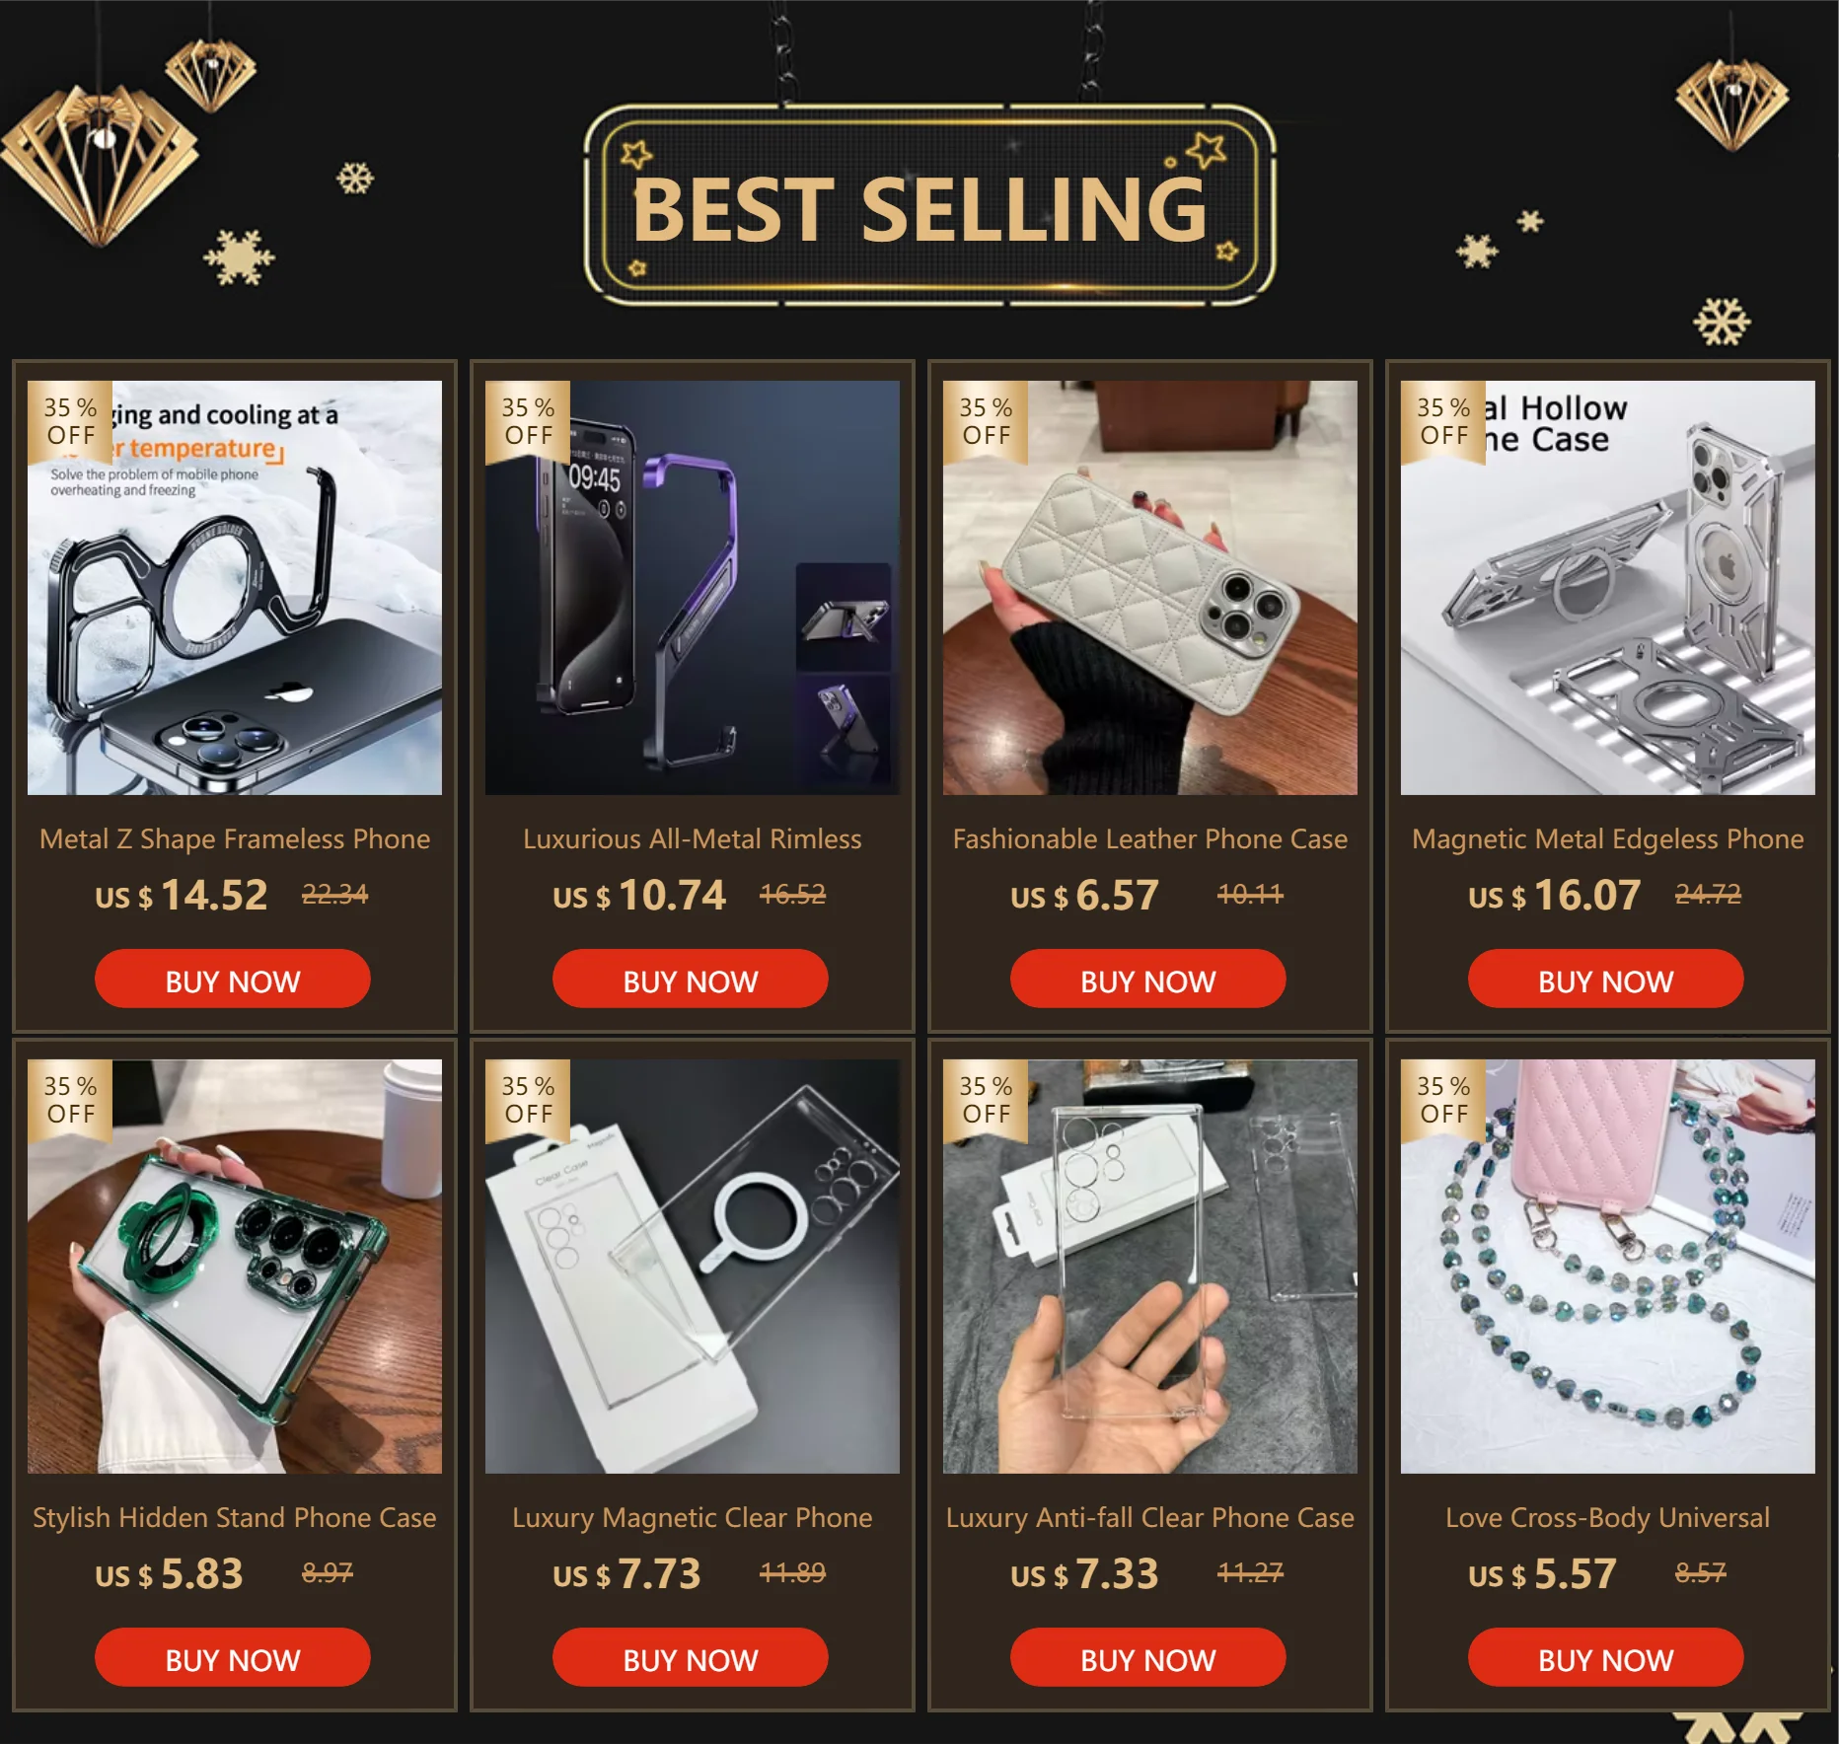The height and width of the screenshot is (1744, 1839).
Task: Open the Luxury Magnetic Clear Phone title link
Action: [x=693, y=1518]
